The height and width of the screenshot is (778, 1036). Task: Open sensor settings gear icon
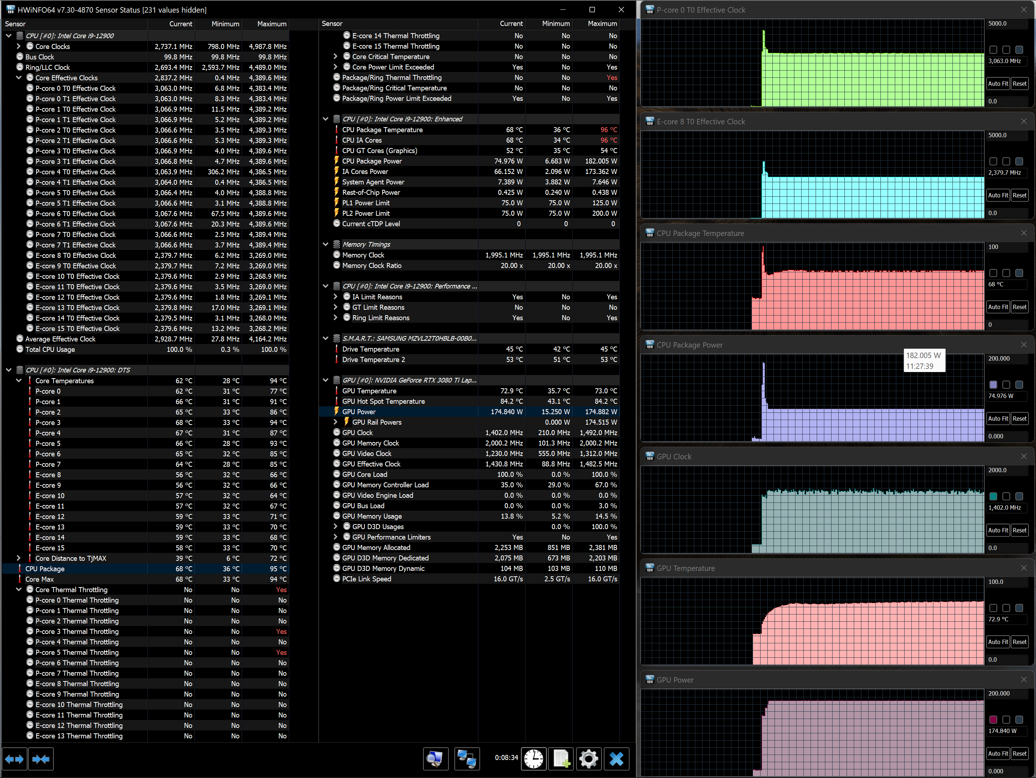(588, 758)
